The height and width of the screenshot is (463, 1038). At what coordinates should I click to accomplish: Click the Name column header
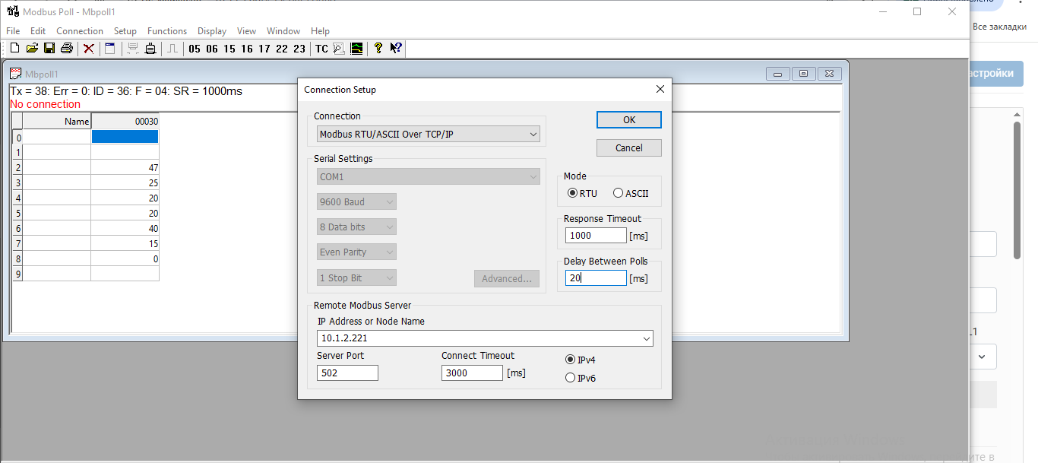tap(57, 122)
